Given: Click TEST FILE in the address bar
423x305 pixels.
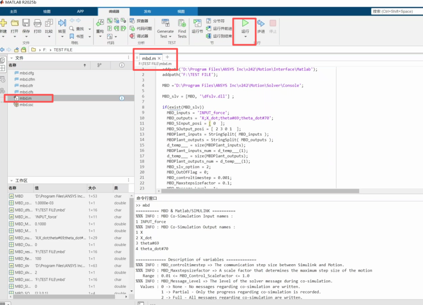Looking at the screenshot, I should 63,50.
